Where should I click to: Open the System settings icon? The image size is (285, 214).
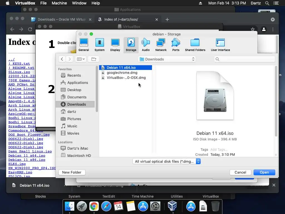pyautogui.click(x=99, y=45)
